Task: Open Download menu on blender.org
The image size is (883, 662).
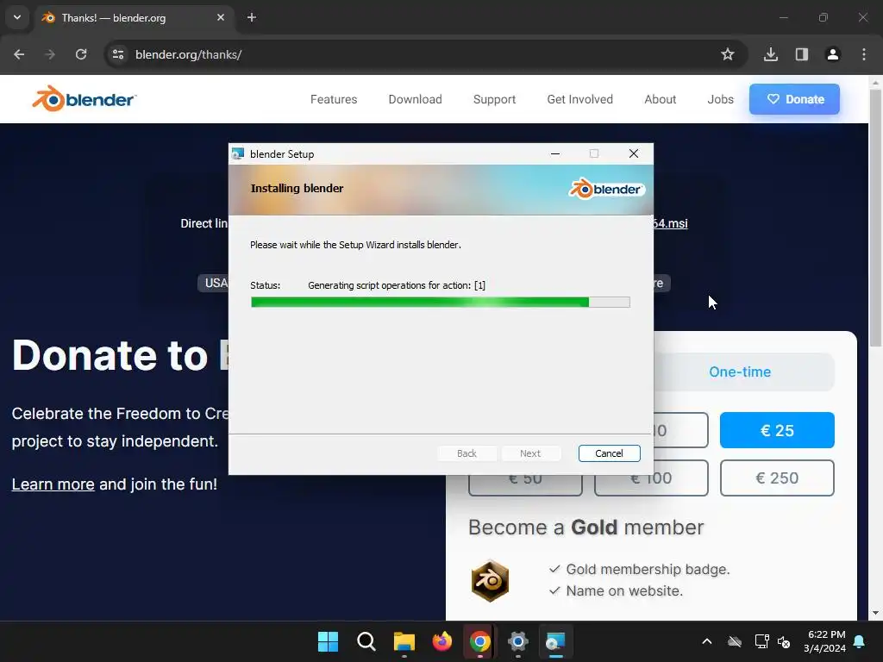Action: [x=415, y=99]
